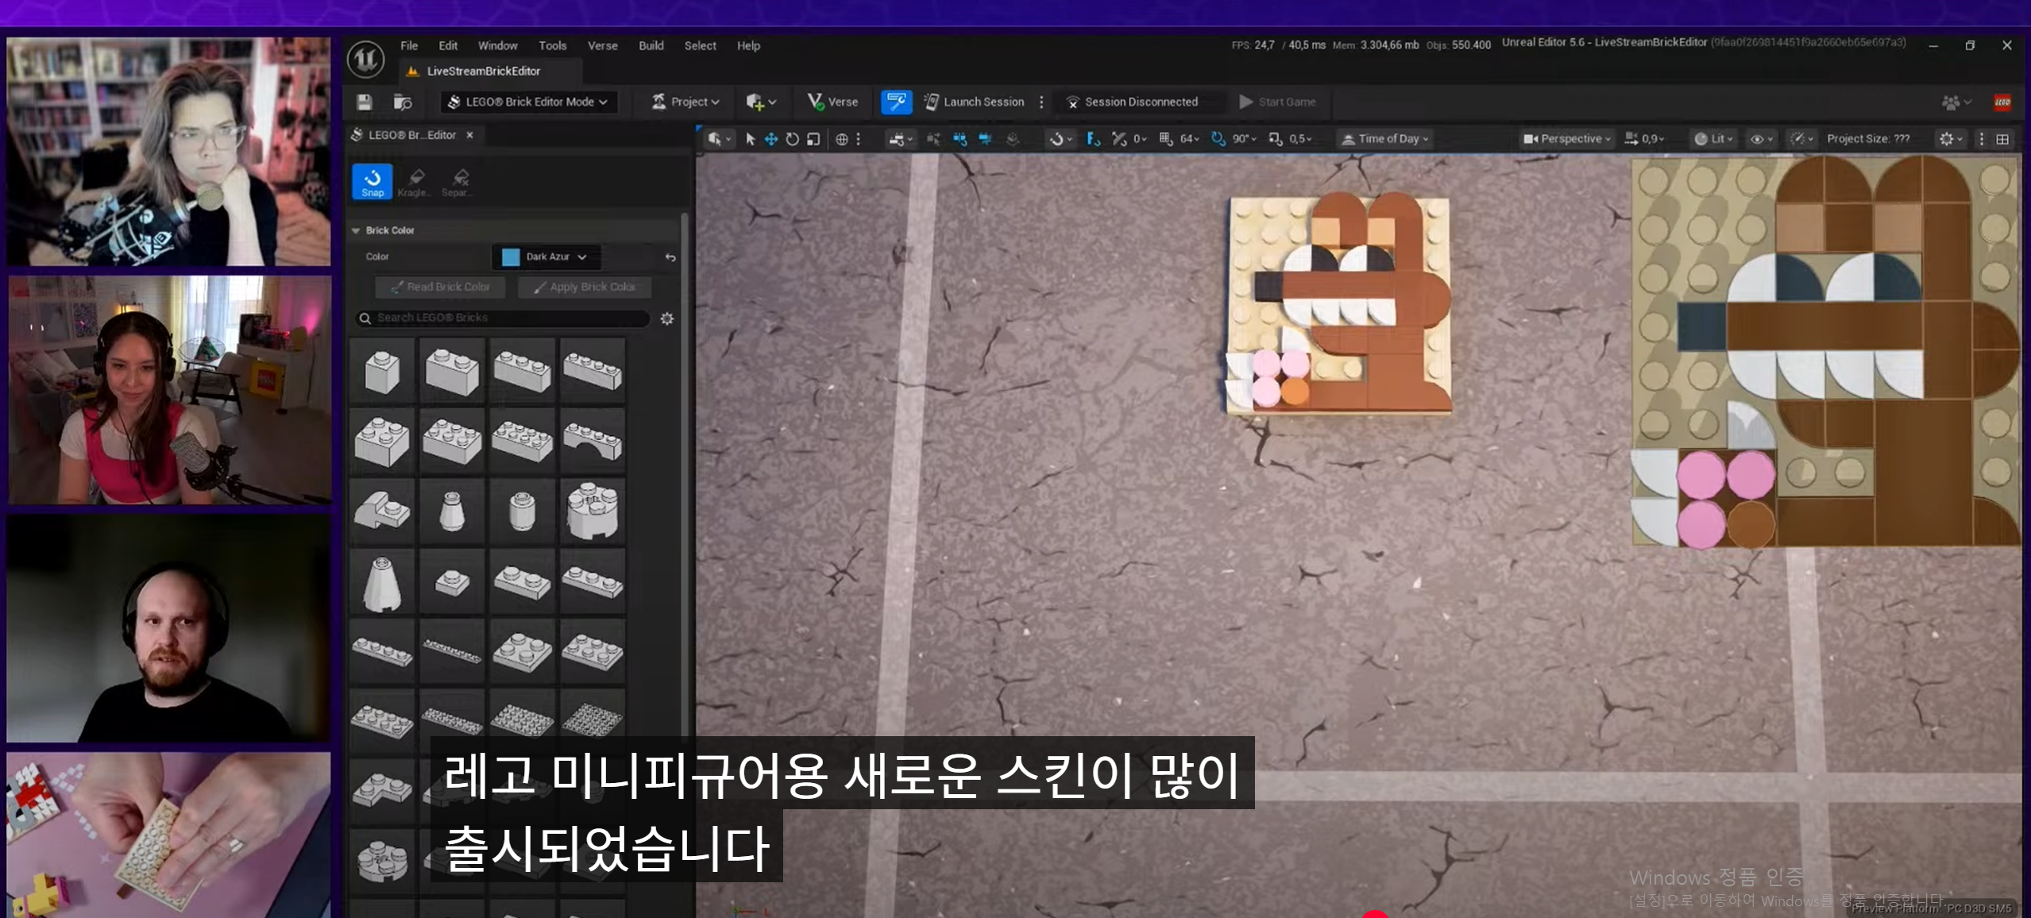Open brick search settings gear

click(667, 318)
